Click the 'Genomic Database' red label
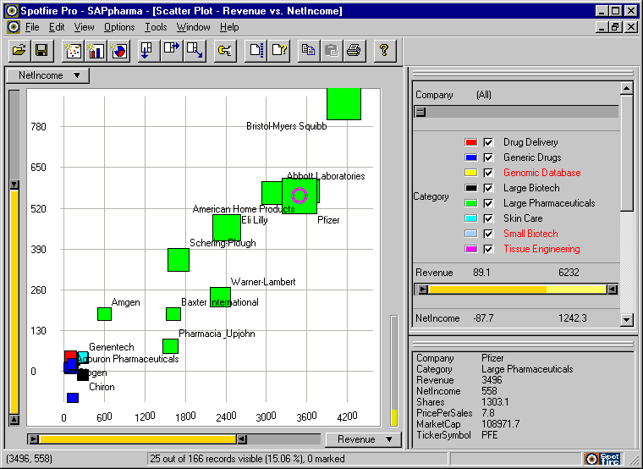643x469 pixels. point(541,173)
